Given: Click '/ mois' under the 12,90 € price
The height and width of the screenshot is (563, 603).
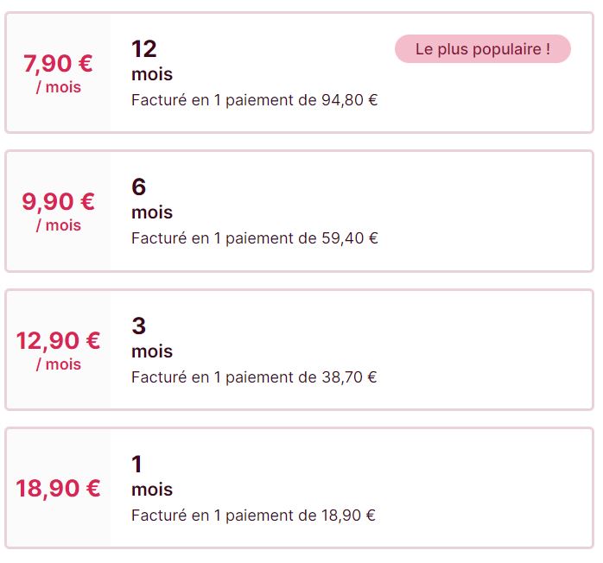Looking at the screenshot, I should click(x=59, y=364).
